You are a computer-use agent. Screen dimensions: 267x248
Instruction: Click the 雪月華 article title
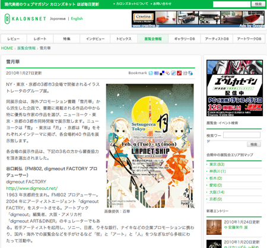pos(13,62)
